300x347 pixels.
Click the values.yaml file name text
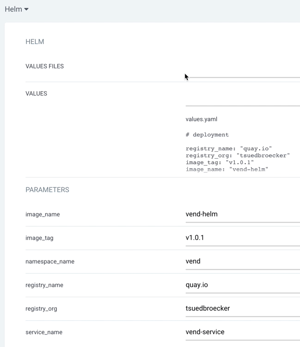click(x=201, y=119)
